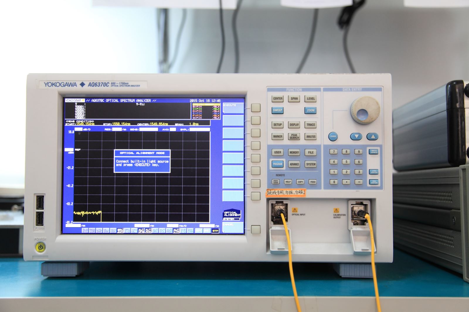The height and width of the screenshot is (312, 469).
Task: Select the TRACE function key
Action: 311,125
